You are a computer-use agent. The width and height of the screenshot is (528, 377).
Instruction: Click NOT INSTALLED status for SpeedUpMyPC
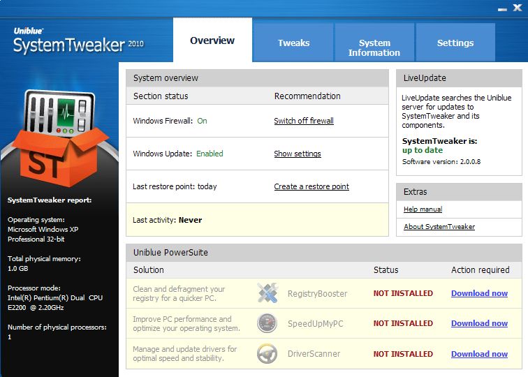coord(403,323)
